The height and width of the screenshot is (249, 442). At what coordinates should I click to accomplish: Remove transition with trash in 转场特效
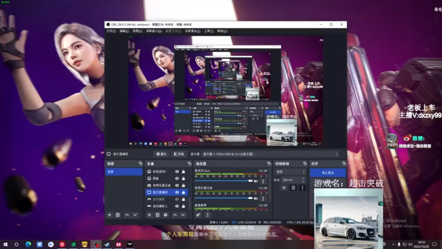[x=293, y=188]
